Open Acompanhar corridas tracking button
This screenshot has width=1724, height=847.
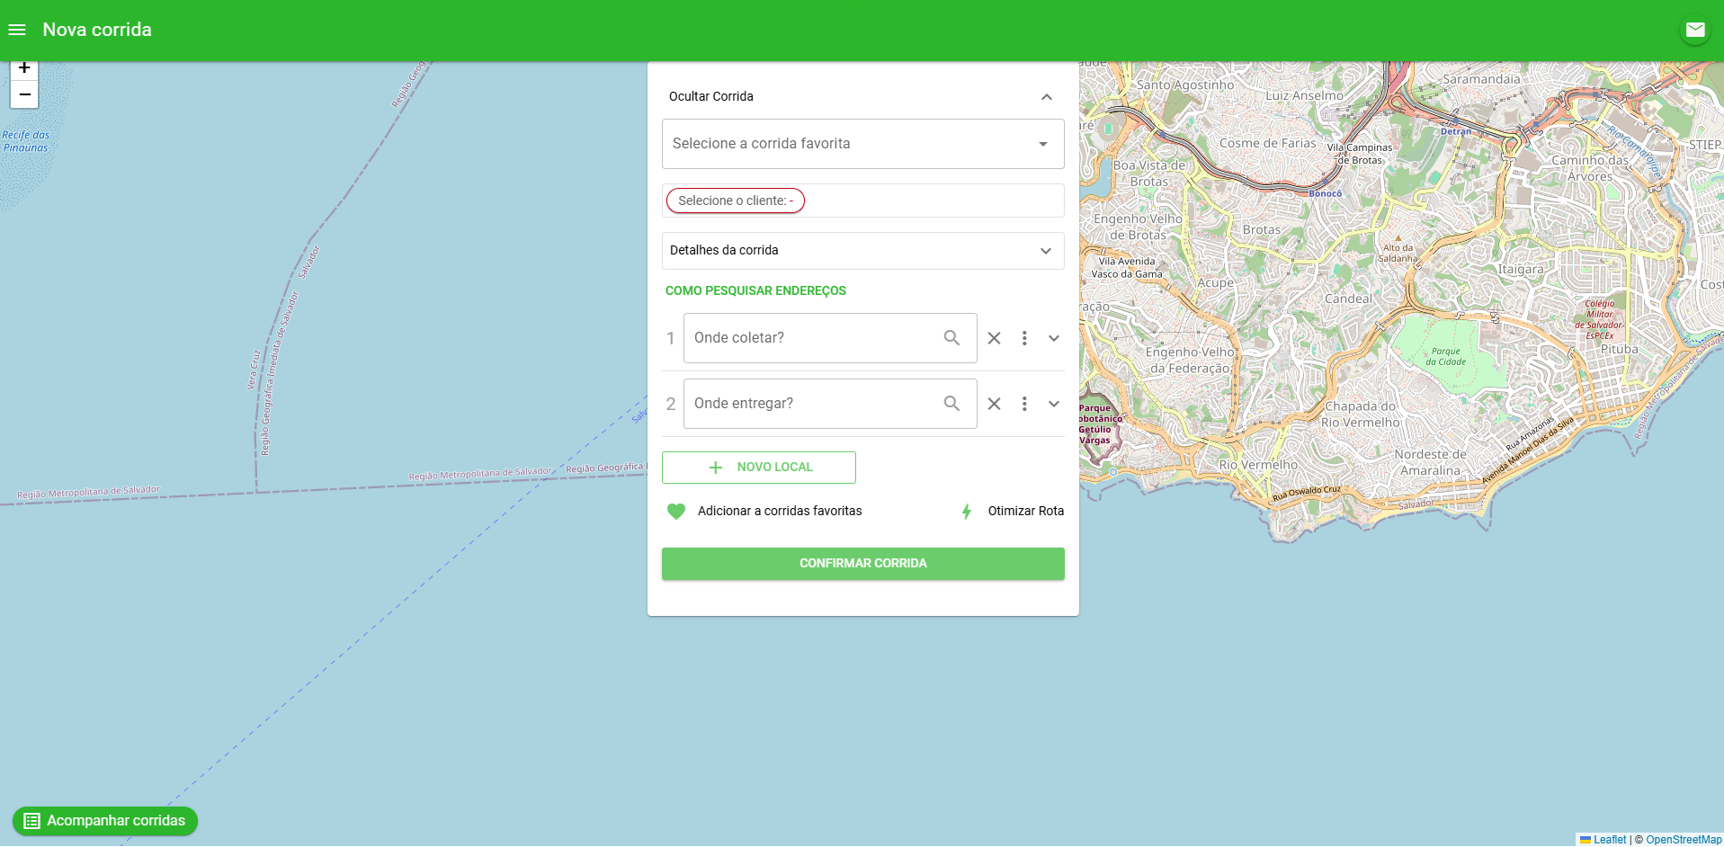pyautogui.click(x=105, y=821)
